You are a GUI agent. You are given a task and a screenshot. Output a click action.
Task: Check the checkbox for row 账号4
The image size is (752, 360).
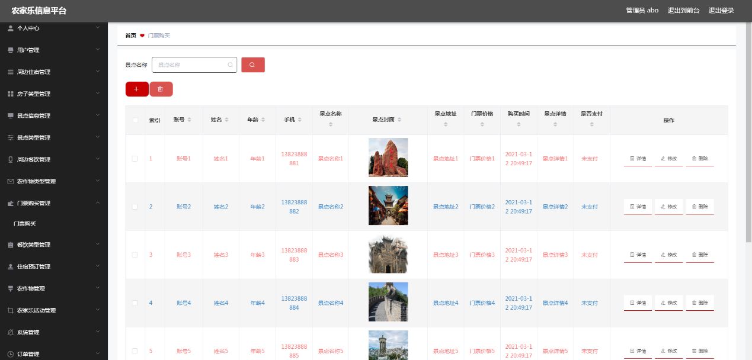(x=135, y=303)
